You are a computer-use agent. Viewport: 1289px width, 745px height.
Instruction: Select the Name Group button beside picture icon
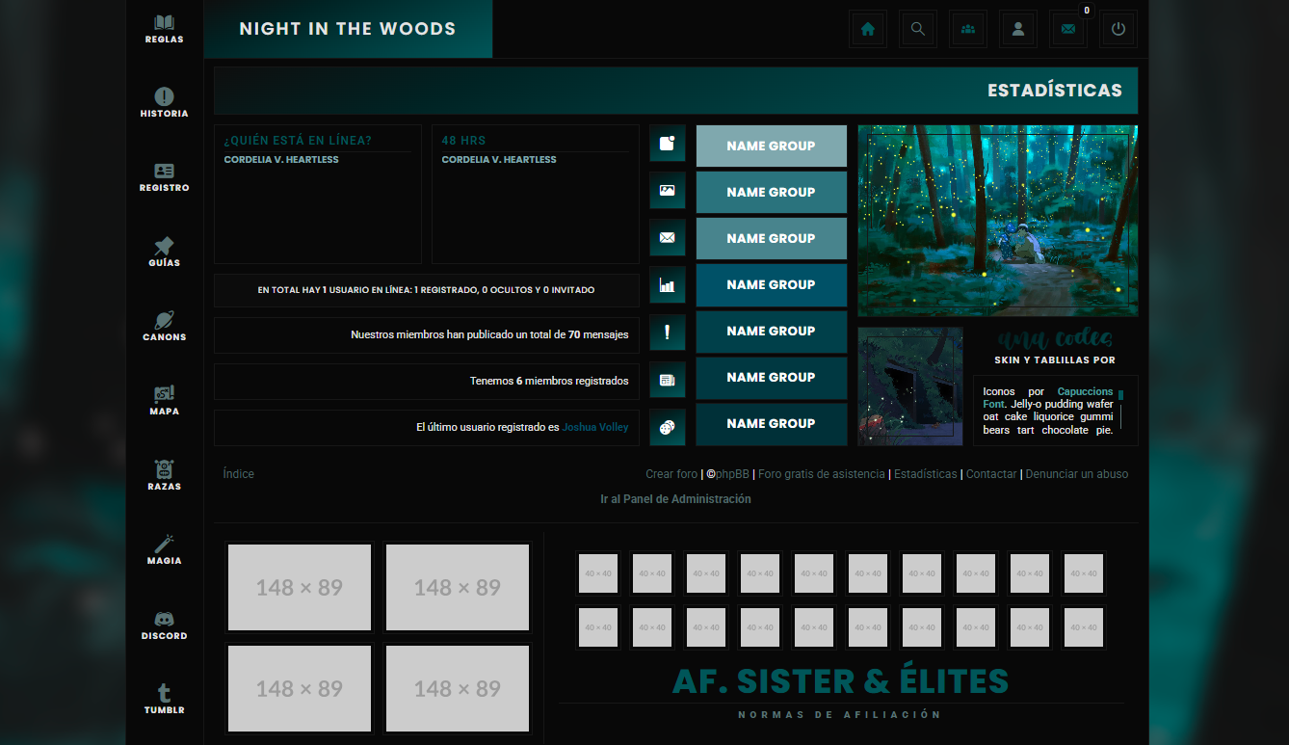coord(771,192)
